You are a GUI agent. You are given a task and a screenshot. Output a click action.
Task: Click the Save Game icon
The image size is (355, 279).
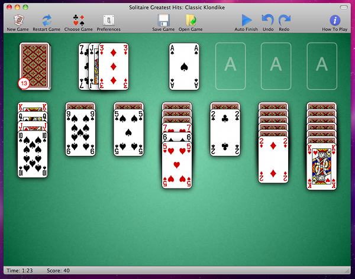point(163,21)
